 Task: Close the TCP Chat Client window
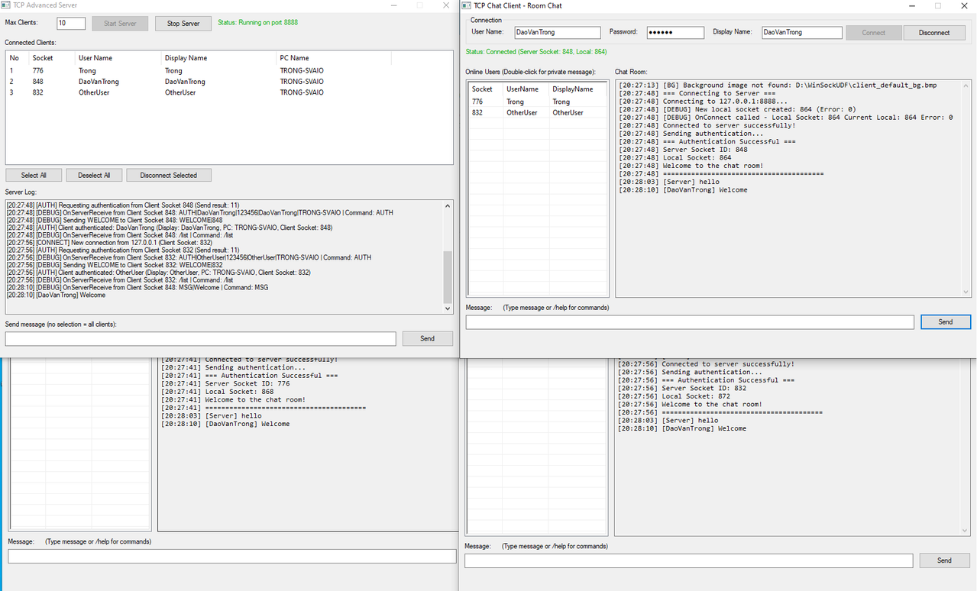966,5
